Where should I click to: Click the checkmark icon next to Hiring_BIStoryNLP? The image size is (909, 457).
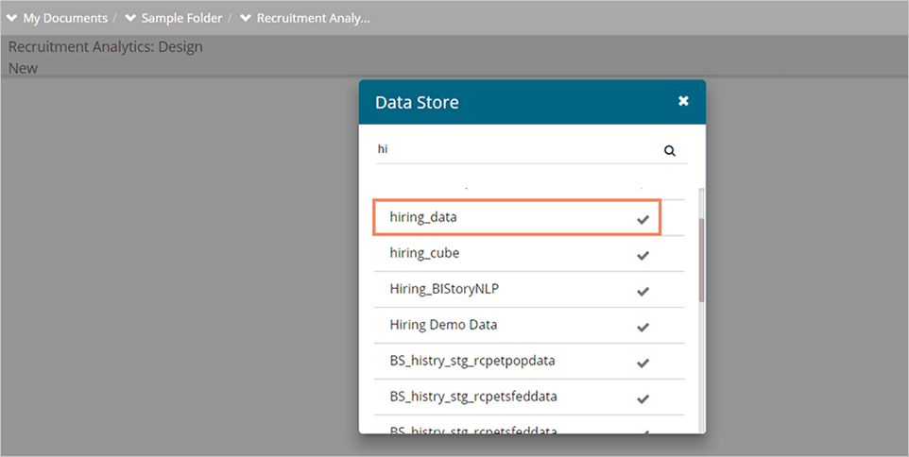coord(643,292)
